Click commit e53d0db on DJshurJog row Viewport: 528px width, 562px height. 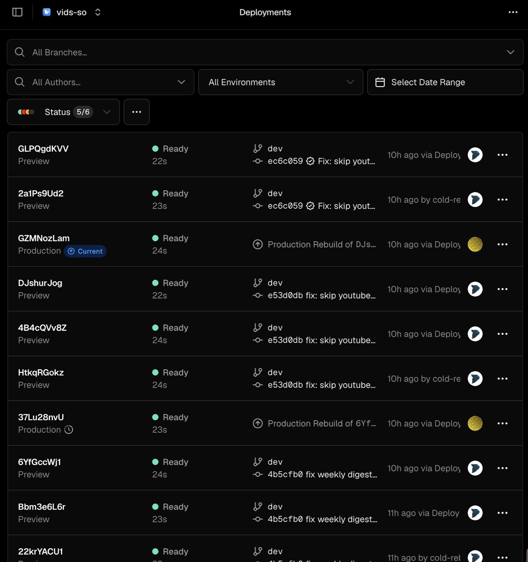(x=285, y=296)
